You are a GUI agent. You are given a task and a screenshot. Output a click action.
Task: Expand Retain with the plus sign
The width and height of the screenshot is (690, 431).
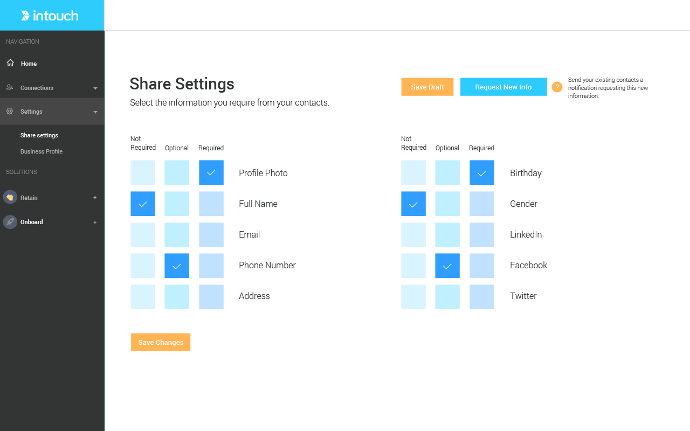tap(95, 198)
